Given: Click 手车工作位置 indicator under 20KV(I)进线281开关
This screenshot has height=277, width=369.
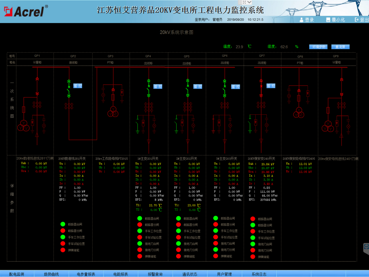Looking at the screenshot, I should 63,237.
